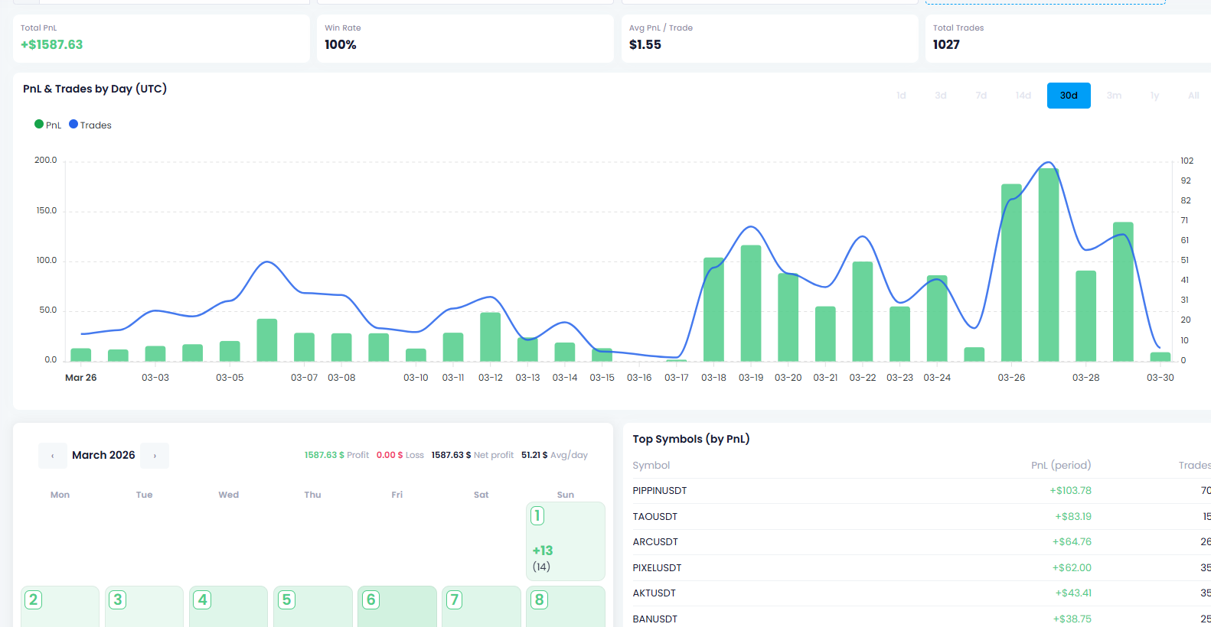This screenshot has width=1211, height=627.
Task: Go to previous month in calendar
Action: tap(52, 456)
